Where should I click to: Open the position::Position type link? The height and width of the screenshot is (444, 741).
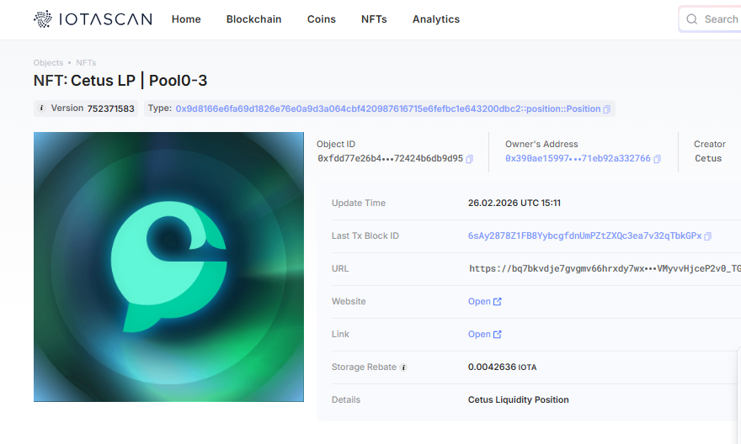click(x=388, y=108)
